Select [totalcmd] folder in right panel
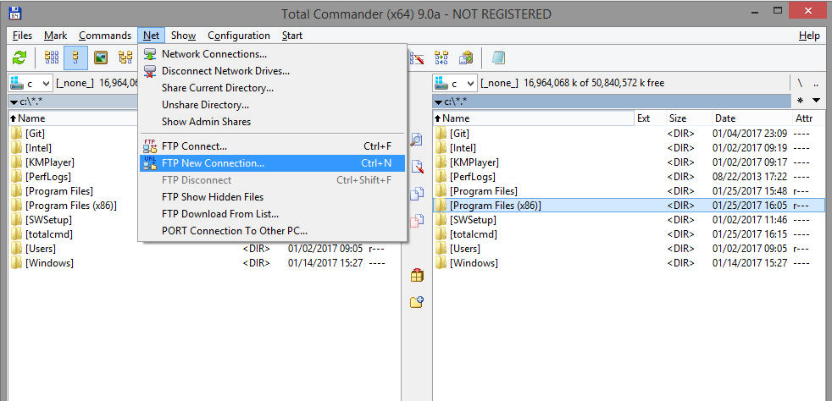 coord(629,234)
